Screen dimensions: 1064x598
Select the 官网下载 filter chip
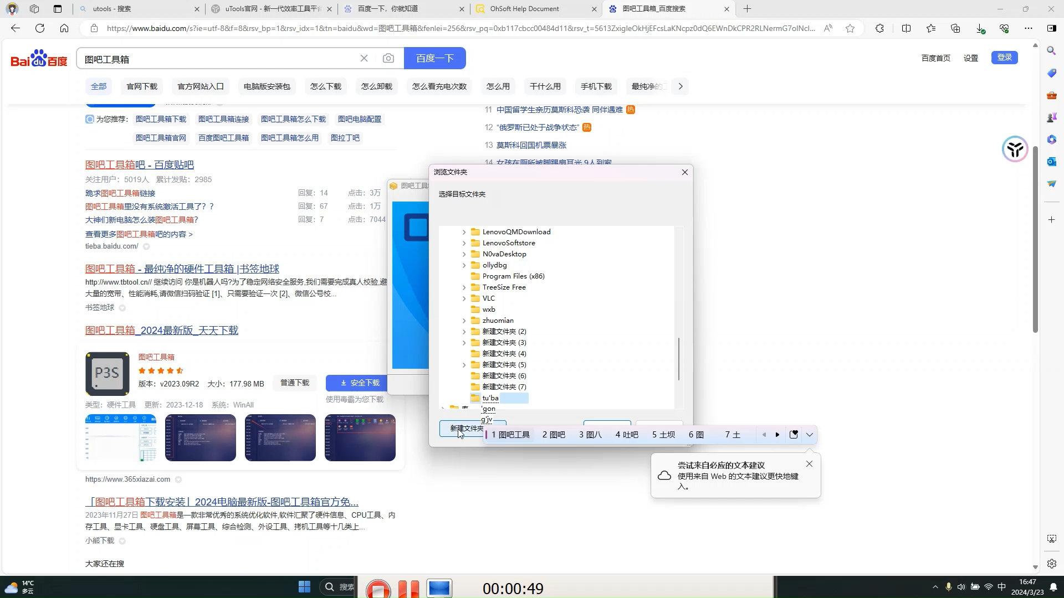coord(142,86)
